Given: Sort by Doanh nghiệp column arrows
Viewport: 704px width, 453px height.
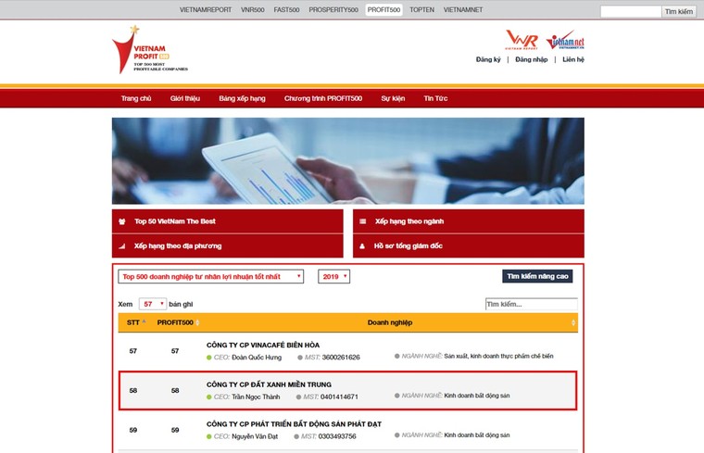Looking at the screenshot, I should click(x=572, y=322).
